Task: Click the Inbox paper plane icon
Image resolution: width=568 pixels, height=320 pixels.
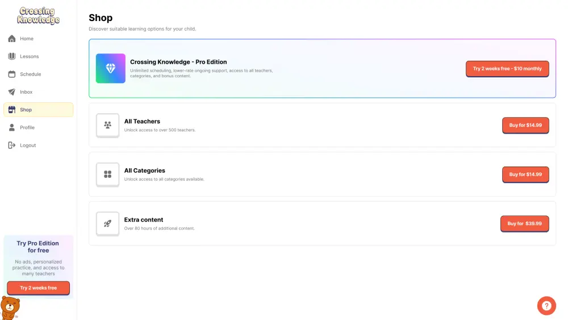Action: pyautogui.click(x=12, y=92)
